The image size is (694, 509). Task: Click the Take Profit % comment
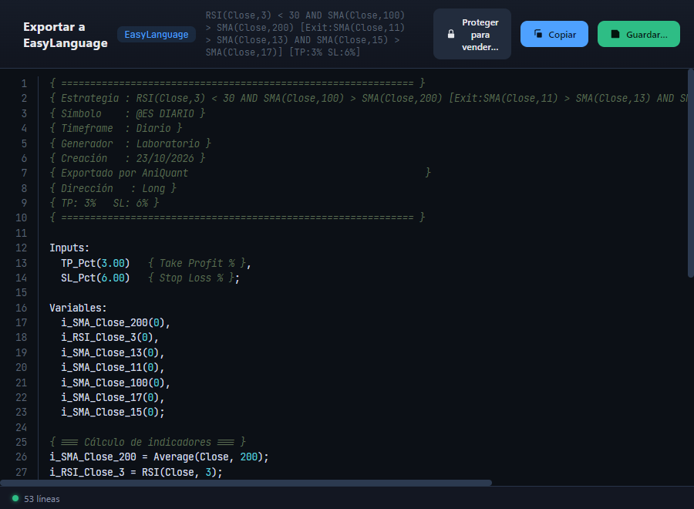pyautogui.click(x=197, y=263)
